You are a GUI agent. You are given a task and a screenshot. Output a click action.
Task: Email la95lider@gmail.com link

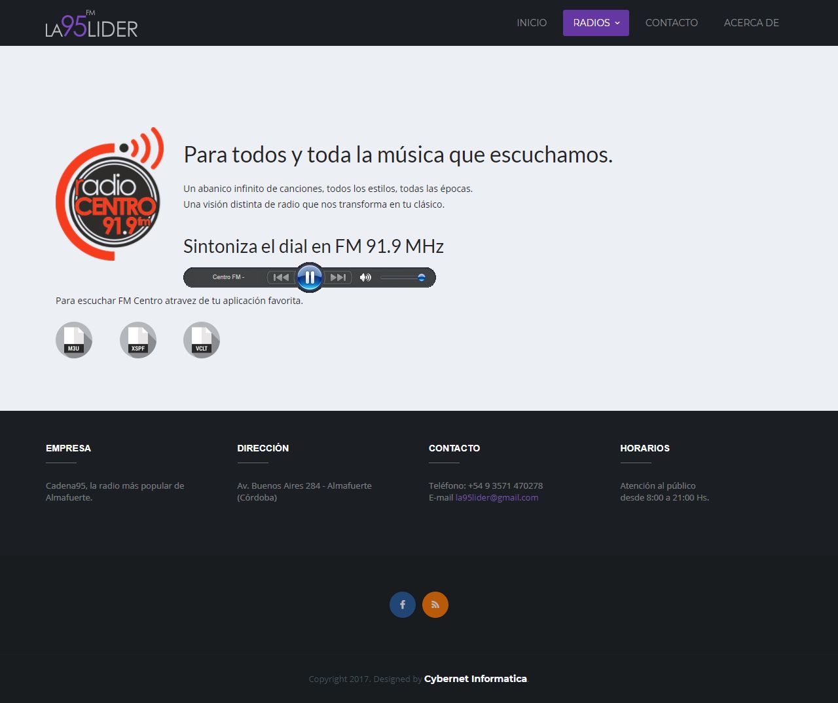497,497
